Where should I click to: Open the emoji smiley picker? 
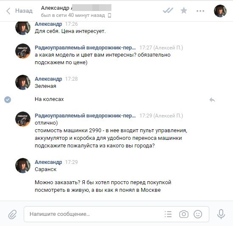198,214
